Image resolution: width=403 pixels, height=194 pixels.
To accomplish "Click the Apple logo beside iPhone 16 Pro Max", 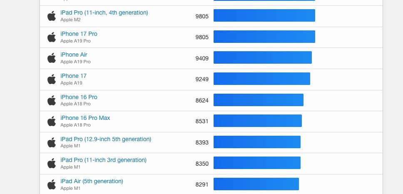I will click(x=52, y=121).
